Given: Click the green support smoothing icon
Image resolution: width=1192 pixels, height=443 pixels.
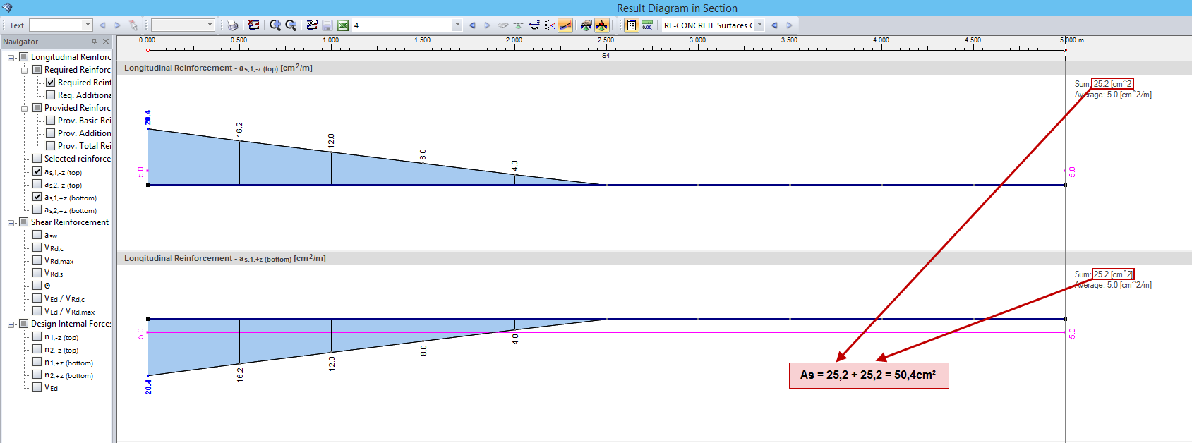Looking at the screenshot, I should click(519, 25).
